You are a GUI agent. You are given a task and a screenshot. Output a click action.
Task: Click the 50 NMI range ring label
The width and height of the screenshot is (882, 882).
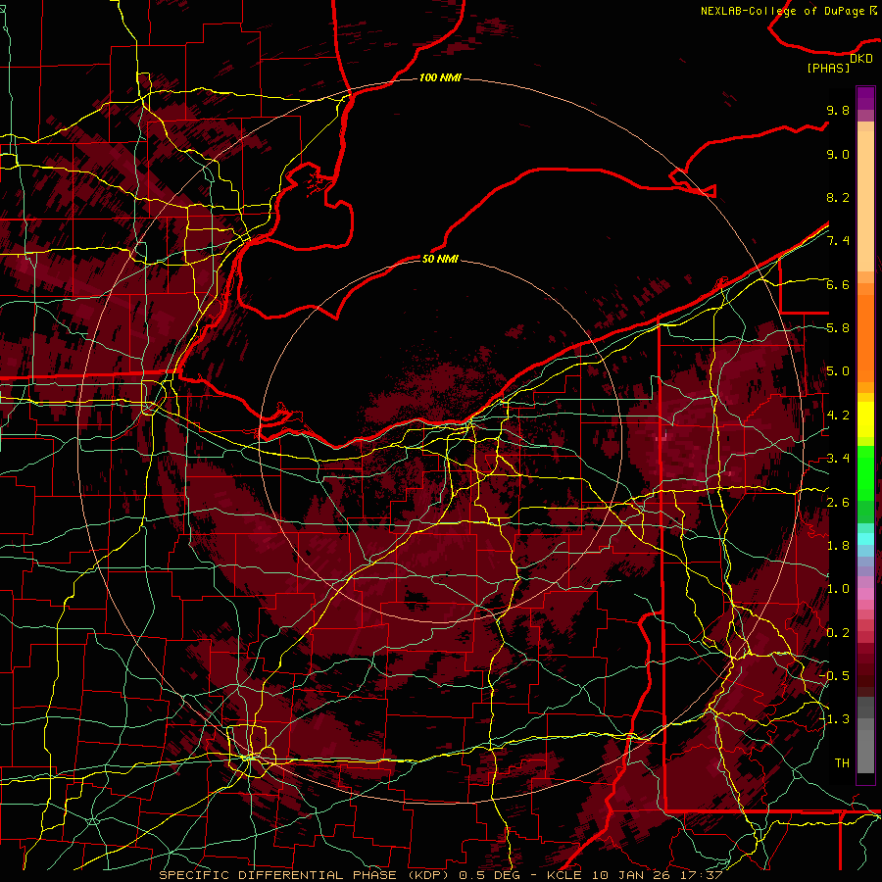coord(440,259)
